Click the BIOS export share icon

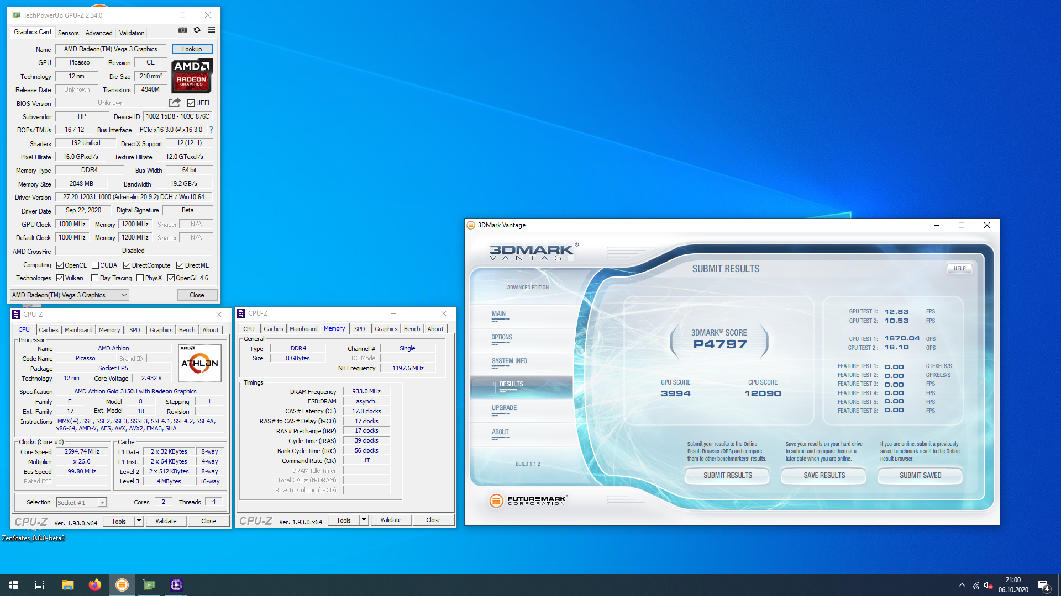click(x=175, y=103)
